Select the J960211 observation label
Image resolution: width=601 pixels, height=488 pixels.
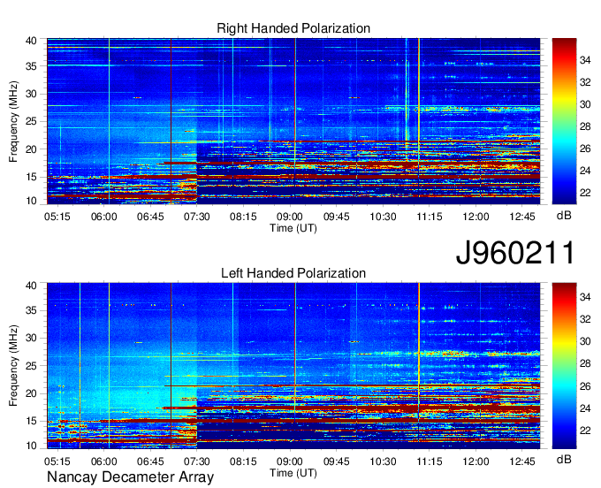tap(515, 253)
